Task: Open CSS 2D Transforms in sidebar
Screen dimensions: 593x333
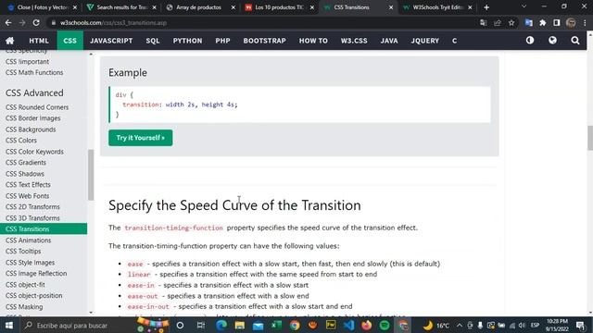Action: point(32,207)
